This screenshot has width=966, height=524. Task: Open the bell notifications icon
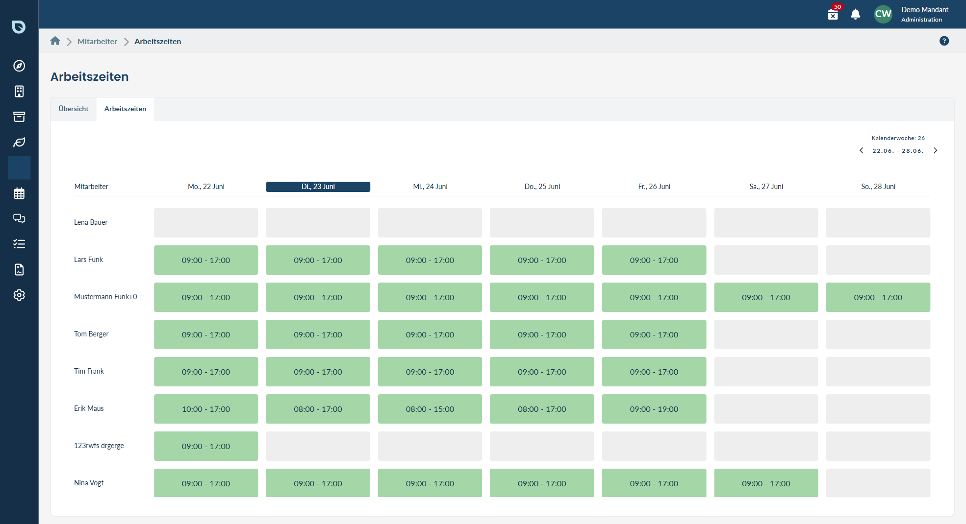tap(856, 14)
